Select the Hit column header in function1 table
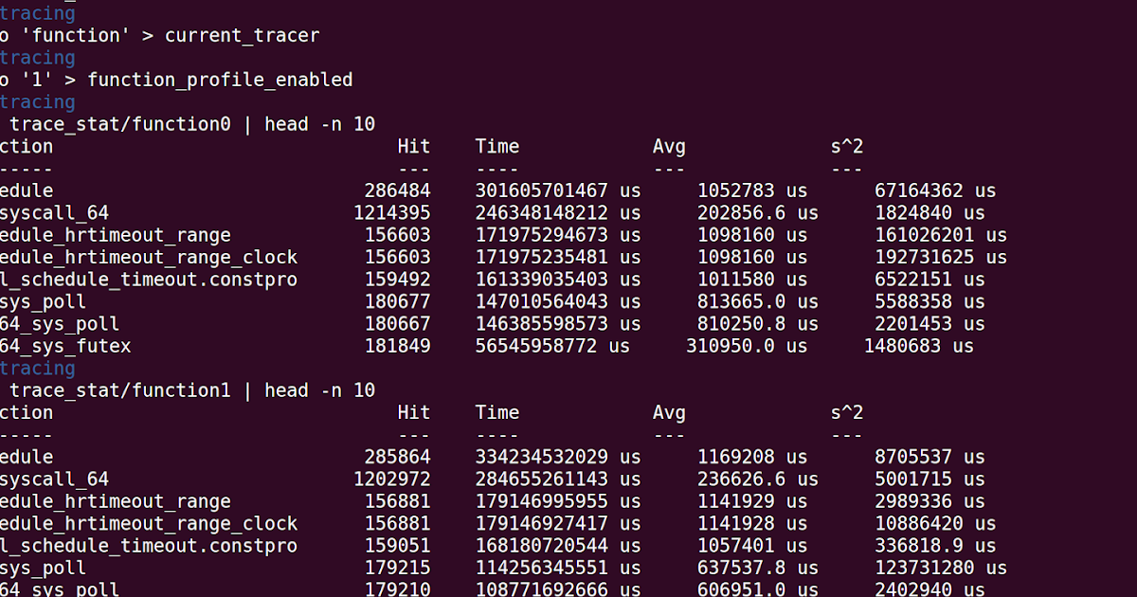 [414, 412]
